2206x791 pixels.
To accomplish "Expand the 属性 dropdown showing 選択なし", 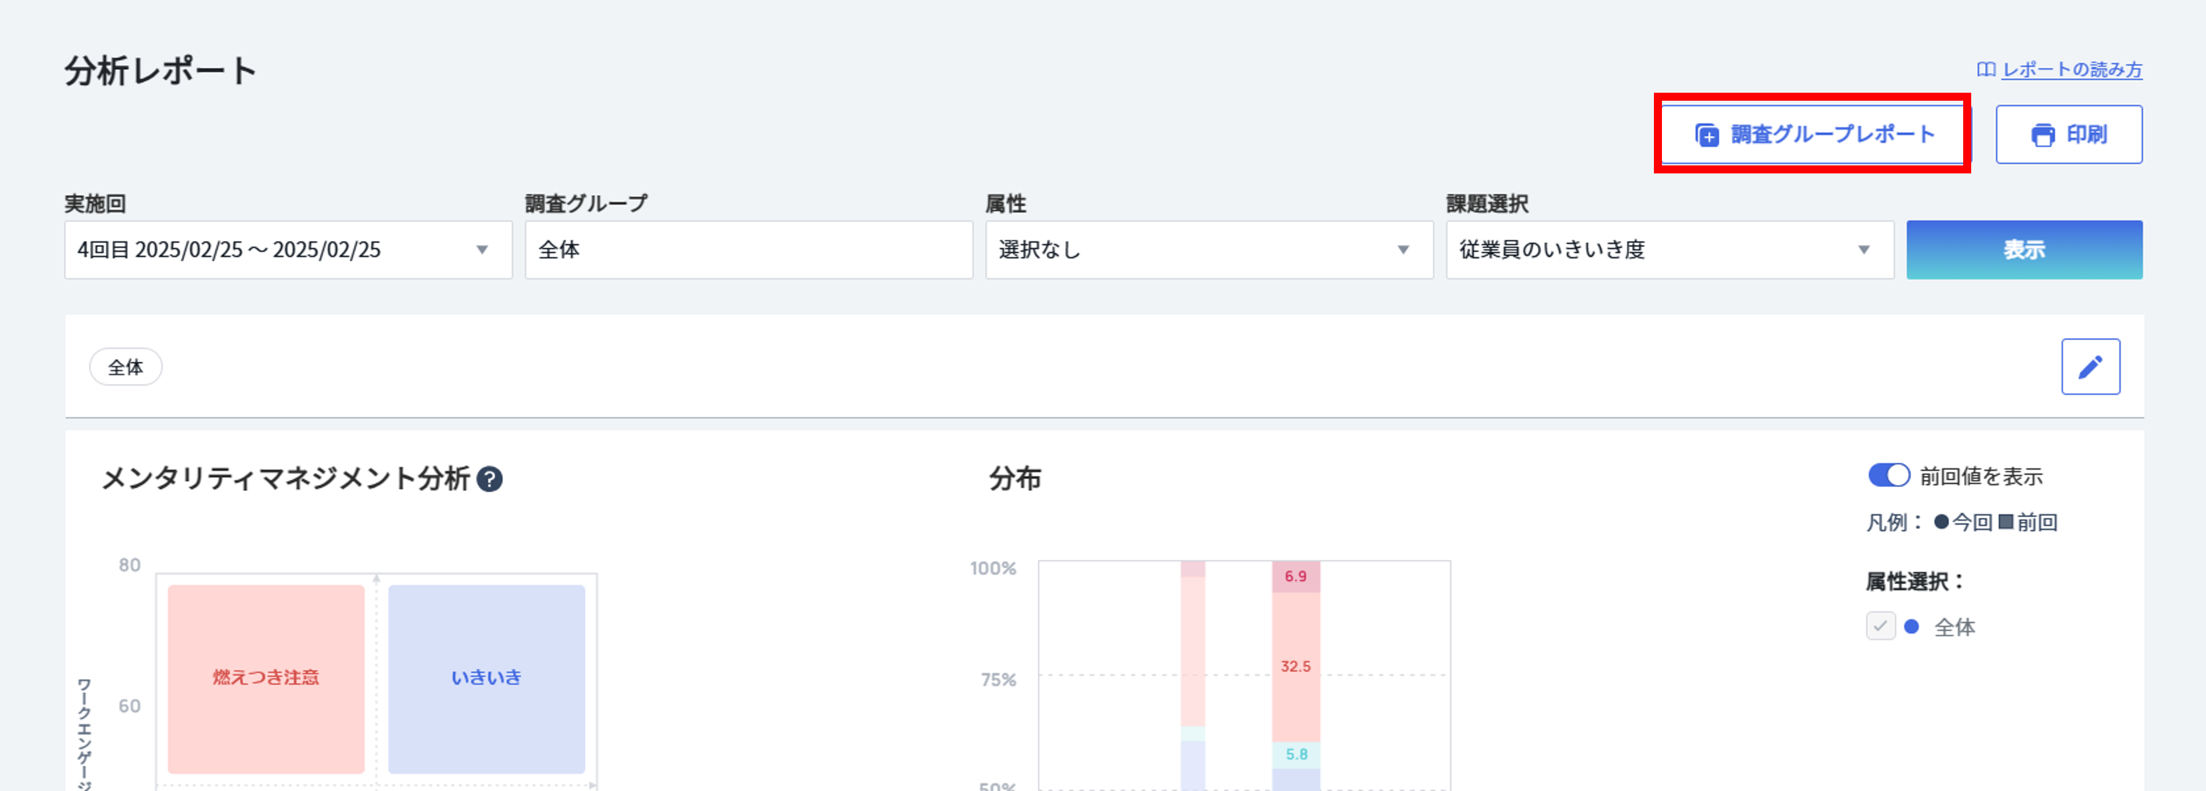I will click(1209, 250).
